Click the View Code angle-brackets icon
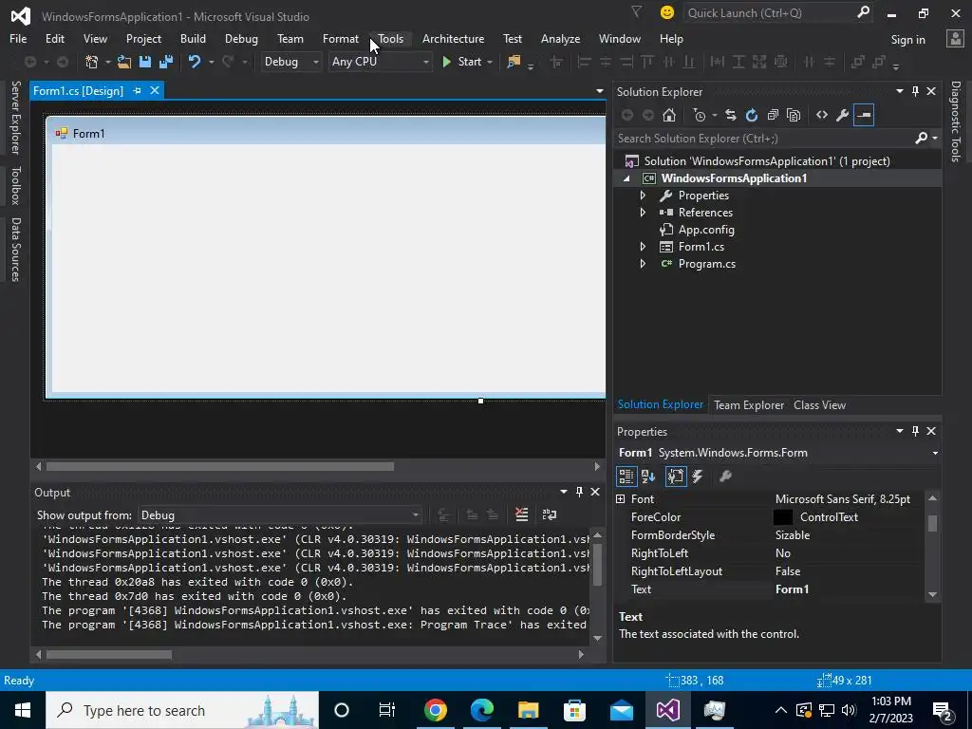The image size is (972, 729). (822, 115)
